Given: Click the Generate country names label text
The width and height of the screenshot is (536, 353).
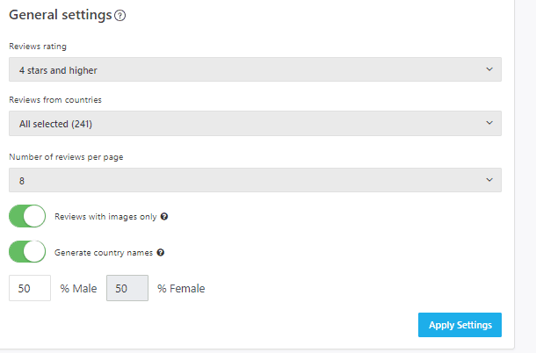Looking at the screenshot, I should [104, 253].
